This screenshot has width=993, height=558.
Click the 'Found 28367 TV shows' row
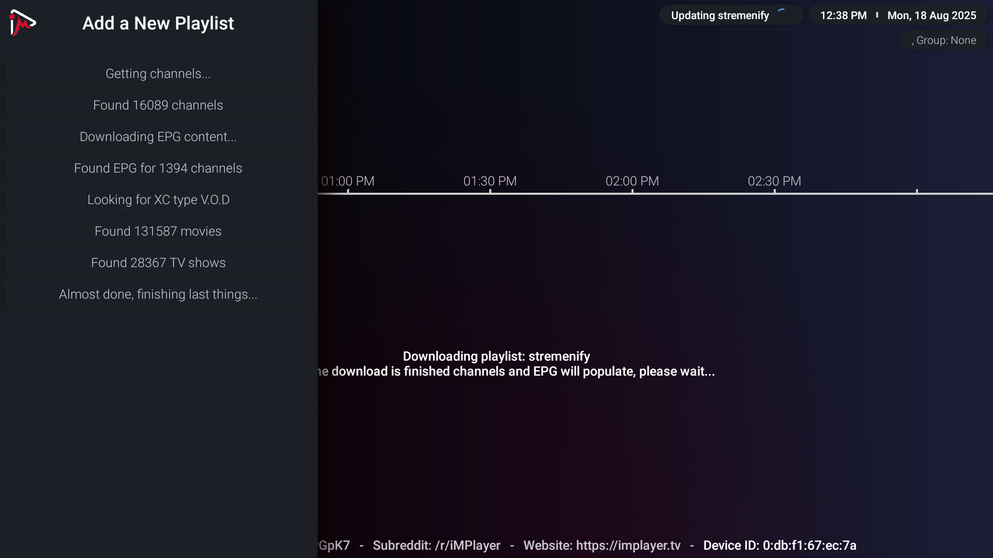[x=158, y=263]
